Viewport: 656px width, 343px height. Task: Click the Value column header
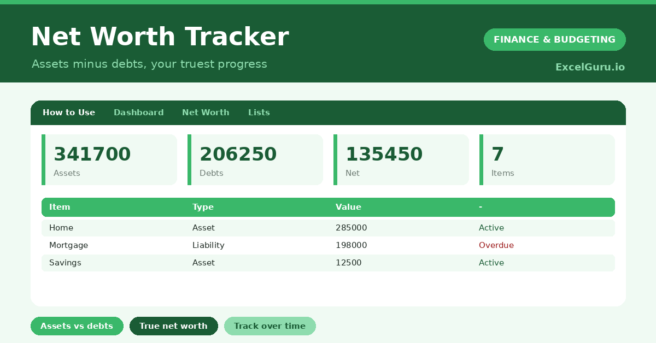click(348, 207)
